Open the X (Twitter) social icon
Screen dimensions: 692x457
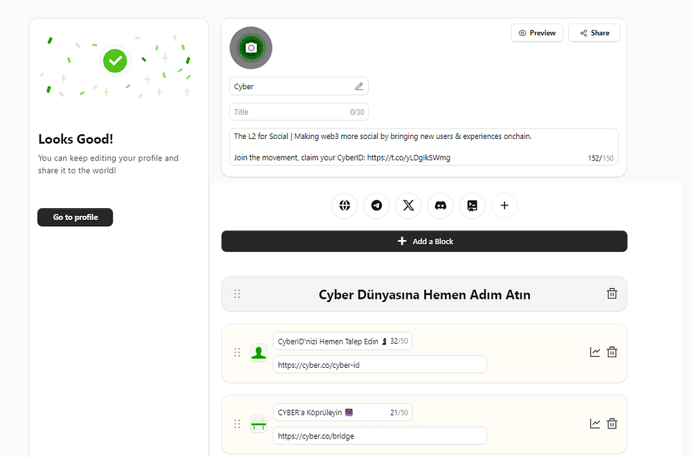click(409, 205)
